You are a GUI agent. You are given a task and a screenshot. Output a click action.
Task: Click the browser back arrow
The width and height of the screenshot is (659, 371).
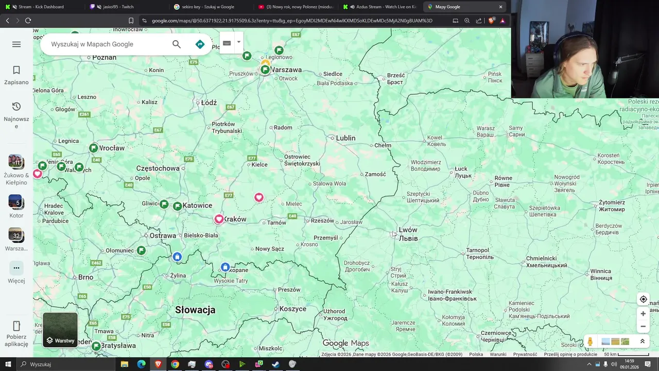tap(7, 21)
